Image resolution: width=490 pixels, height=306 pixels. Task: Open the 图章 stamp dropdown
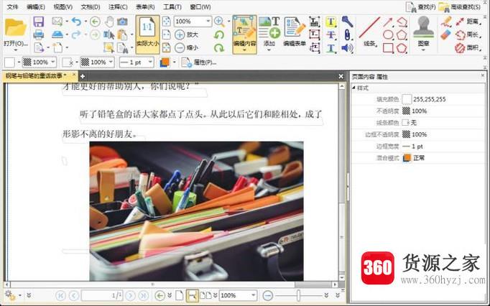point(423,34)
